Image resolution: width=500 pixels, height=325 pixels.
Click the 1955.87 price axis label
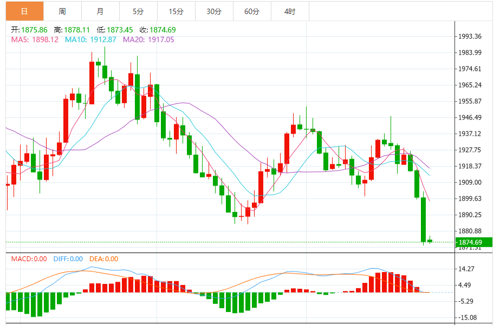tap(470, 101)
